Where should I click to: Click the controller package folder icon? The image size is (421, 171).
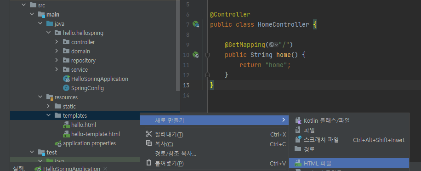click(x=66, y=42)
